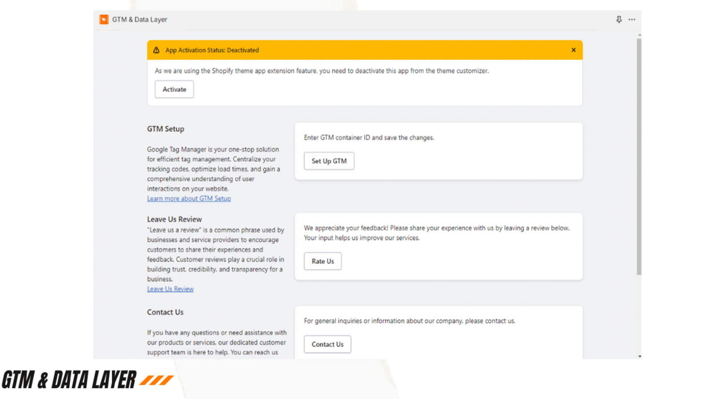The image size is (711, 399).
Task: Click the 'As we are using the Shopify theme' text
Action: click(322, 71)
